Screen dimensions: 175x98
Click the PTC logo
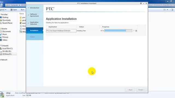[x=50, y=9]
